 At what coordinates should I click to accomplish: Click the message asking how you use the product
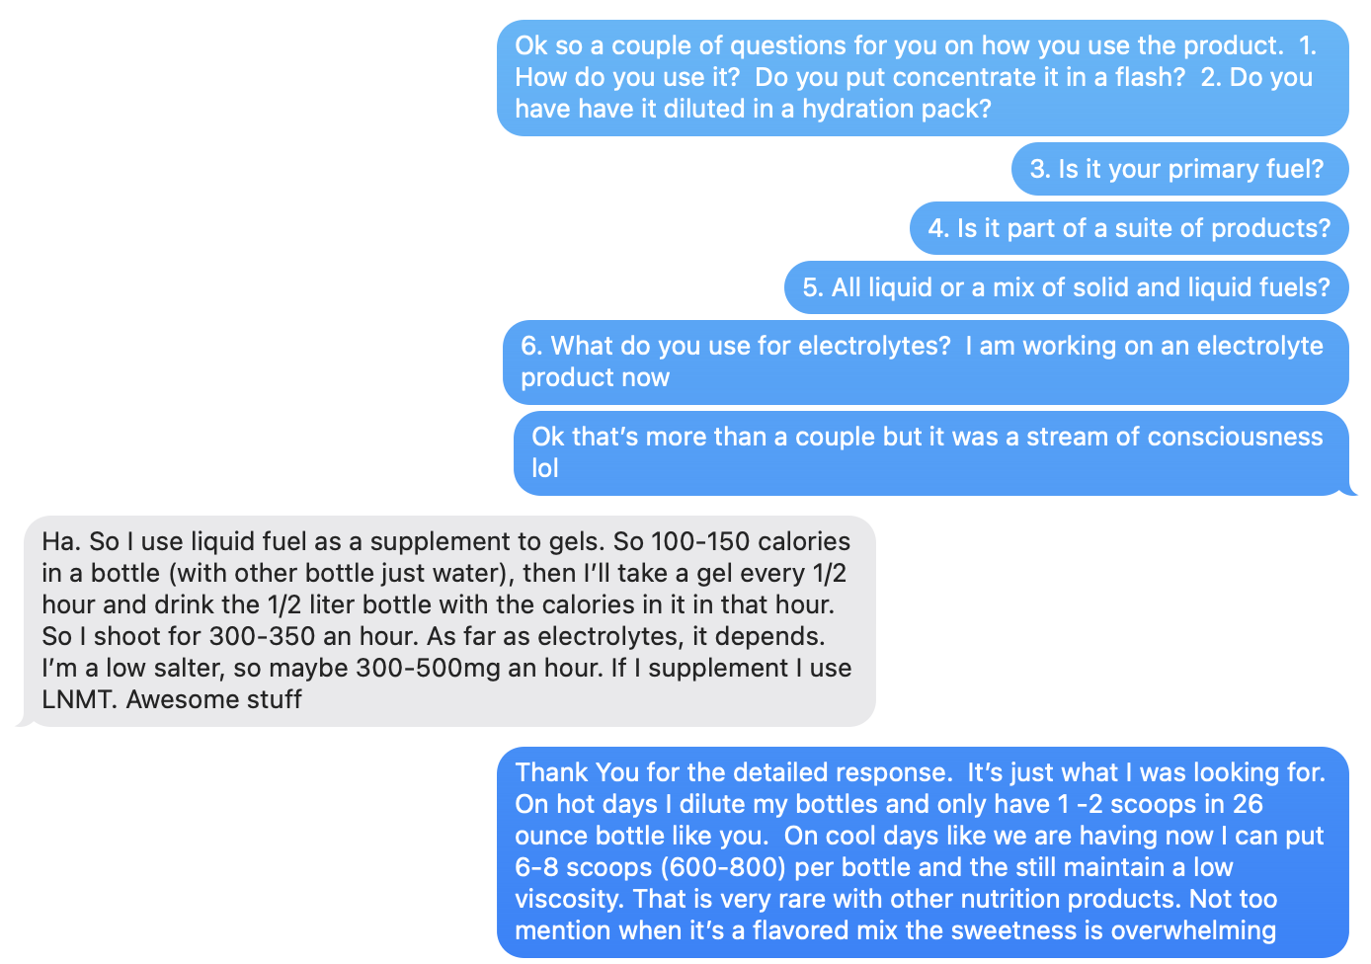pyautogui.click(x=922, y=77)
